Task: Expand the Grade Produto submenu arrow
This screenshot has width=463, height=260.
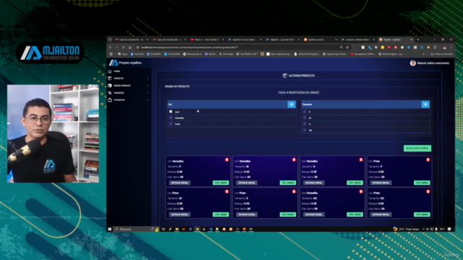Action: (148, 85)
